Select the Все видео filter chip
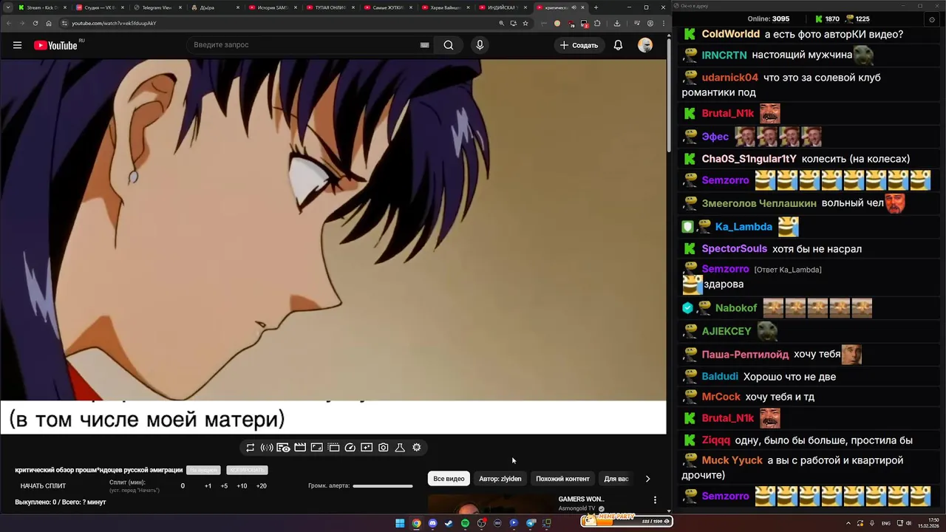Viewport: 946px width, 532px height. pyautogui.click(x=449, y=479)
